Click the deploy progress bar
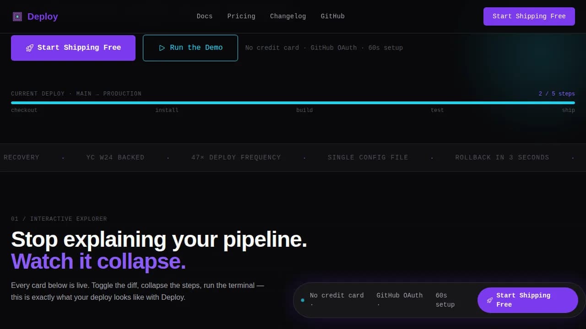 point(293,103)
